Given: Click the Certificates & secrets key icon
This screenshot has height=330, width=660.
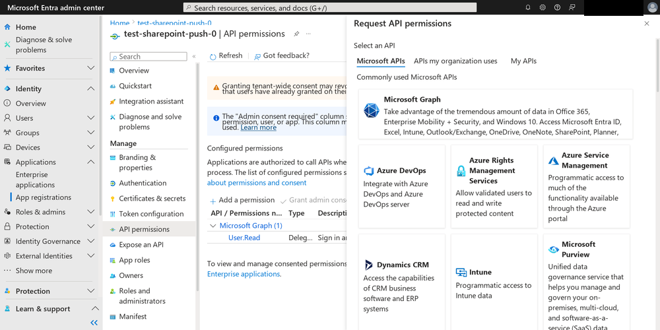Looking at the screenshot, I should 112,199.
